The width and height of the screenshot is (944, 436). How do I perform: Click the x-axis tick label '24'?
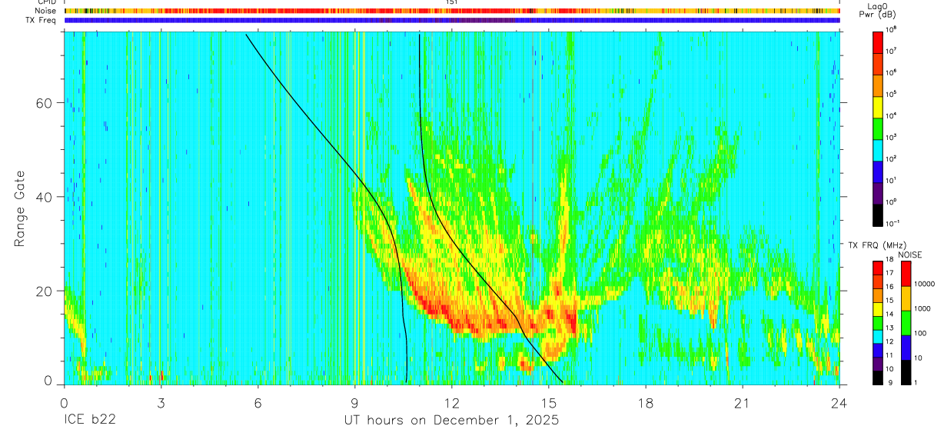point(839,403)
